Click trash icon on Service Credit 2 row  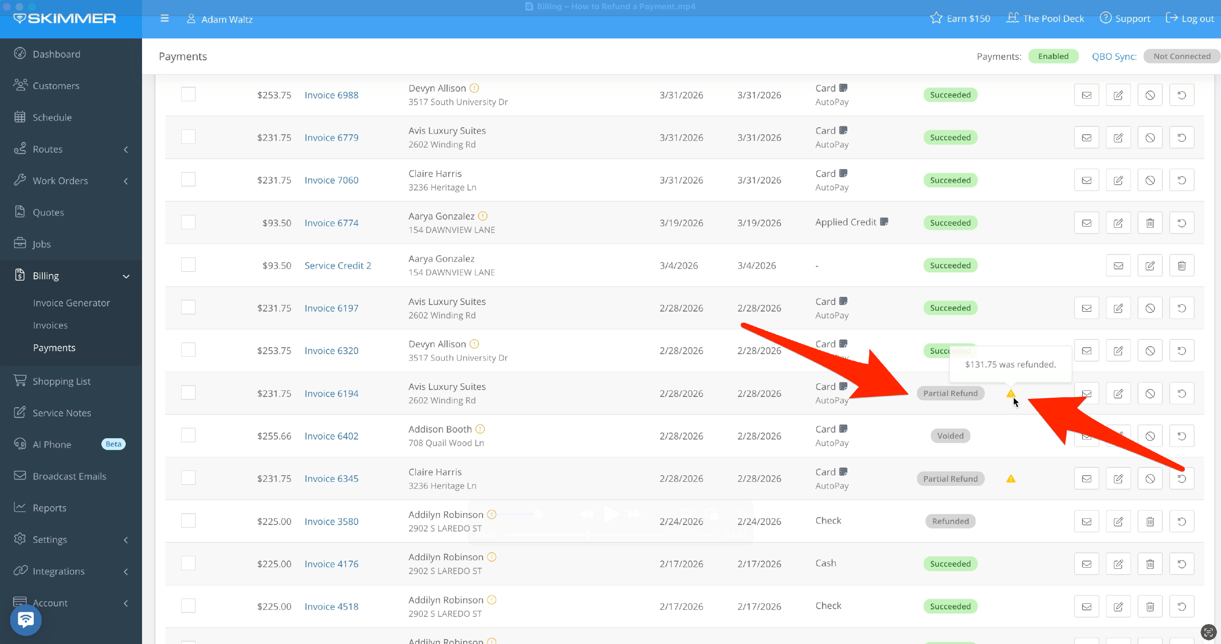point(1181,265)
